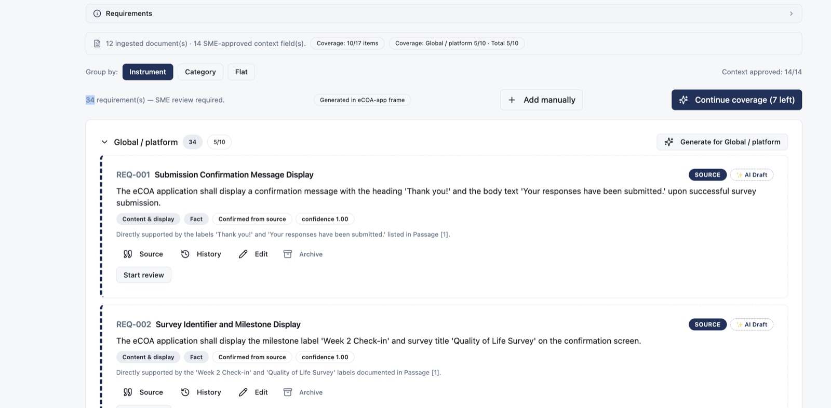Click the History clock icon for REQ-002
Image resolution: width=831 pixels, height=408 pixels.
point(185,392)
